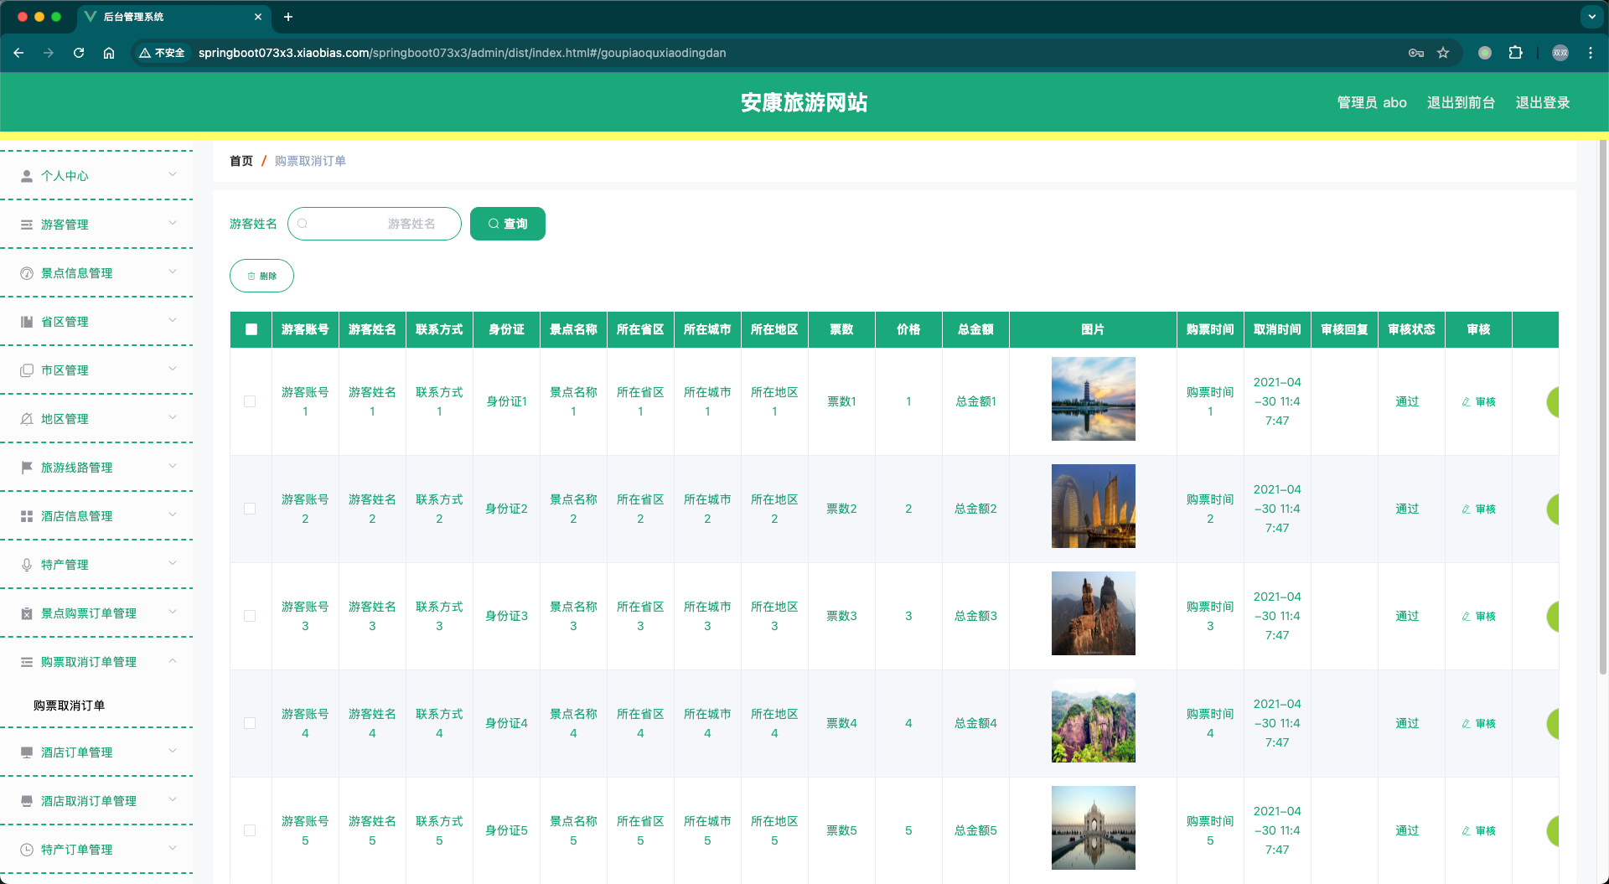Click 审核 button in the 游客账号5 row
Viewport: 1609px width, 884px height.
(1479, 831)
